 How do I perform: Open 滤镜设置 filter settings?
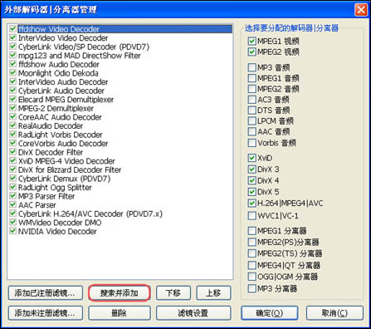click(193, 313)
